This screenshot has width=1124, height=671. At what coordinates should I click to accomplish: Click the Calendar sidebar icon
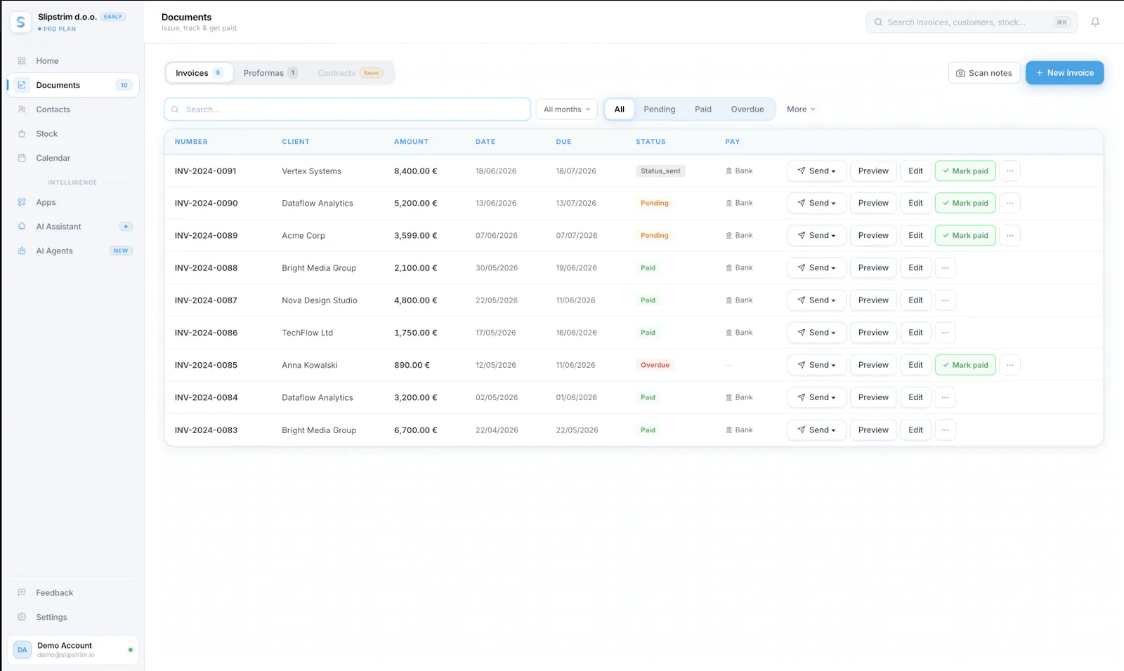22,158
